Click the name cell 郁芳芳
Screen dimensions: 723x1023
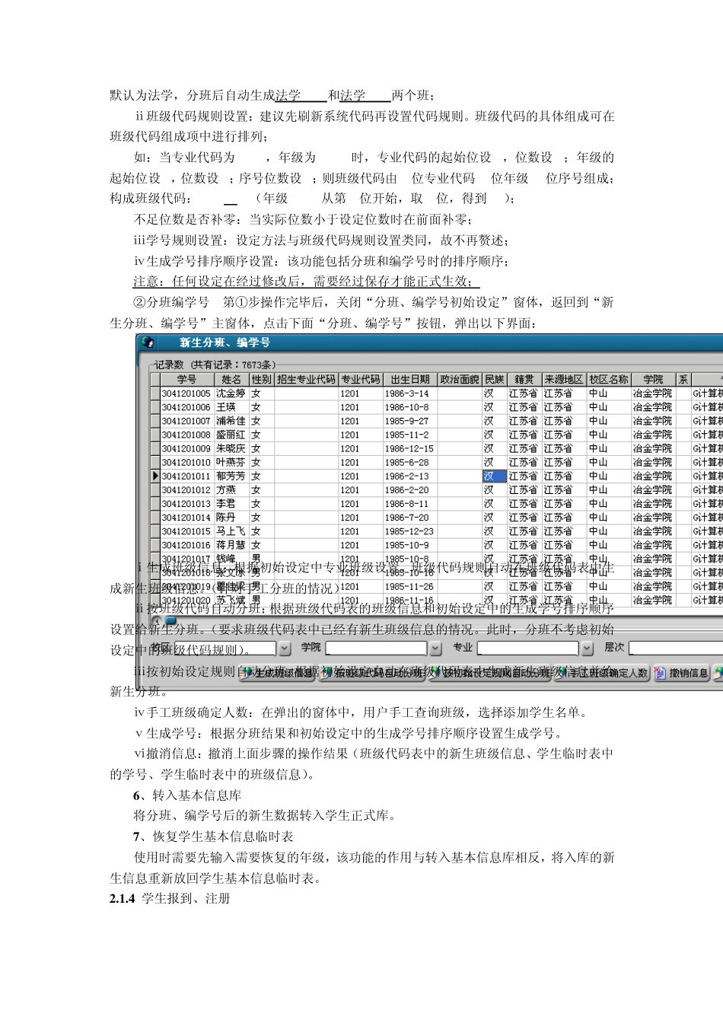(231, 476)
